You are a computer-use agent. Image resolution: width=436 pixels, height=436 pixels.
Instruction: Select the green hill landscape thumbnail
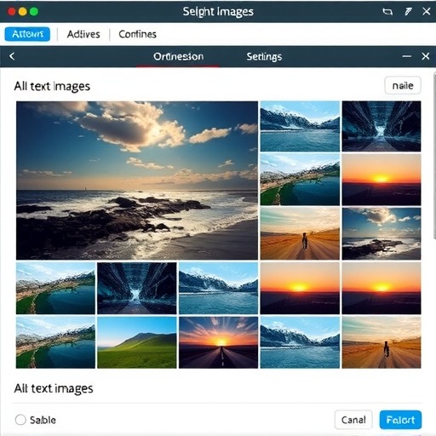point(137,342)
